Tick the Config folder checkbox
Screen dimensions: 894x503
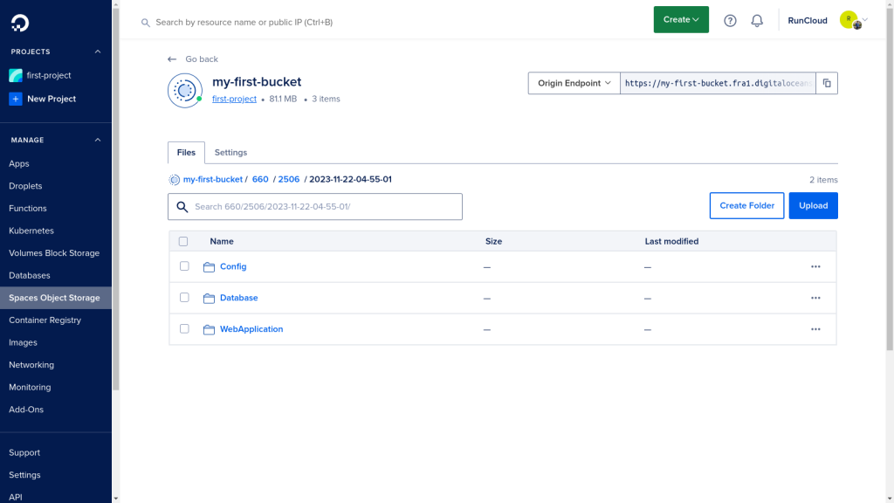click(x=184, y=266)
